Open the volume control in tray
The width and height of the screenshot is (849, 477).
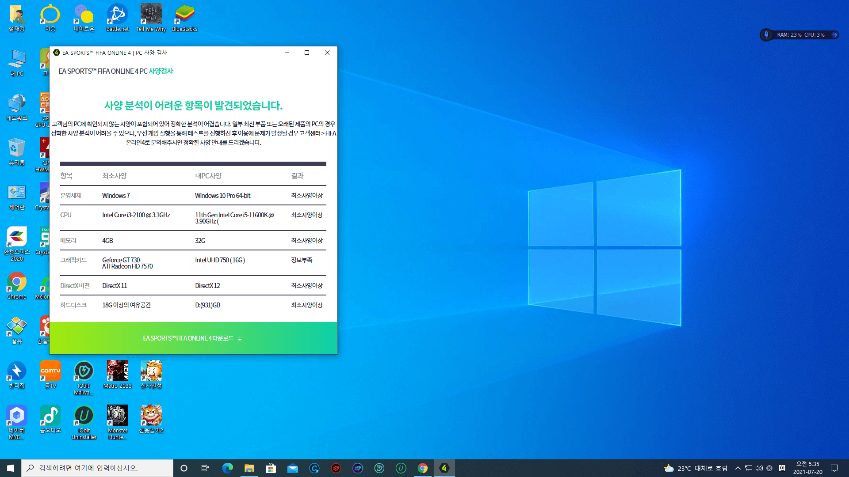click(x=759, y=468)
